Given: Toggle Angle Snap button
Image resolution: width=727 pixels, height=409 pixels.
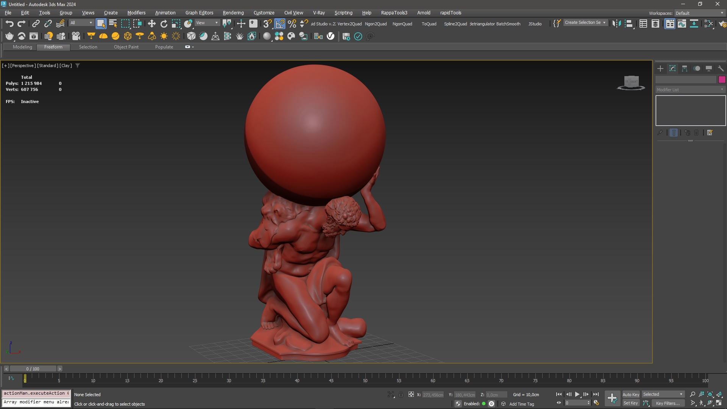Looking at the screenshot, I should (280, 23).
